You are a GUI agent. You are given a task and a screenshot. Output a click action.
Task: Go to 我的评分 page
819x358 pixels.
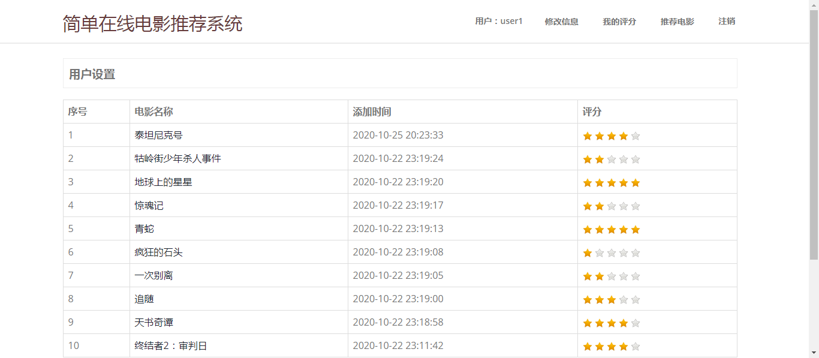pyautogui.click(x=619, y=22)
